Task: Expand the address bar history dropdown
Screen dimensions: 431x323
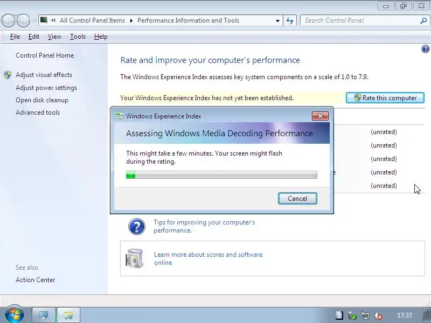Action: (x=277, y=20)
